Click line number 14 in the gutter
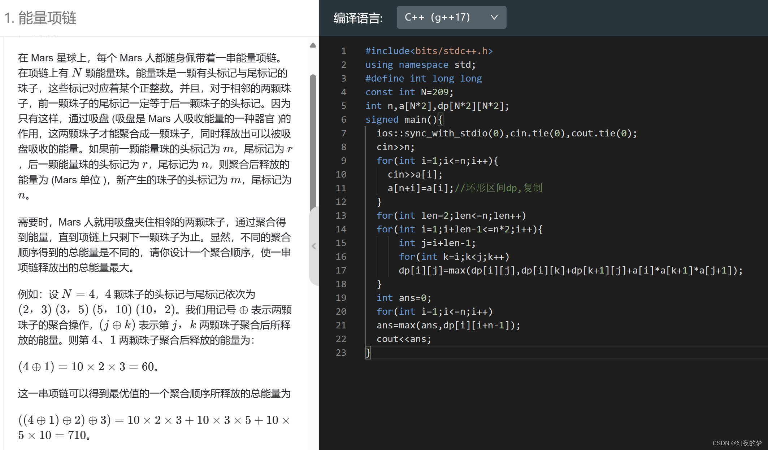Viewport: 768px width, 450px height. tap(341, 229)
